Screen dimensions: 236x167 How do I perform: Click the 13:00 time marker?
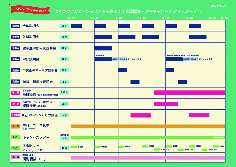(x=142, y=18)
